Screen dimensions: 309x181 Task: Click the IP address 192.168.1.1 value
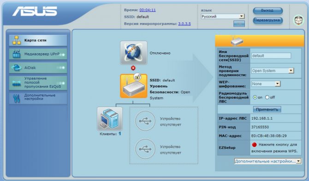click(262, 118)
